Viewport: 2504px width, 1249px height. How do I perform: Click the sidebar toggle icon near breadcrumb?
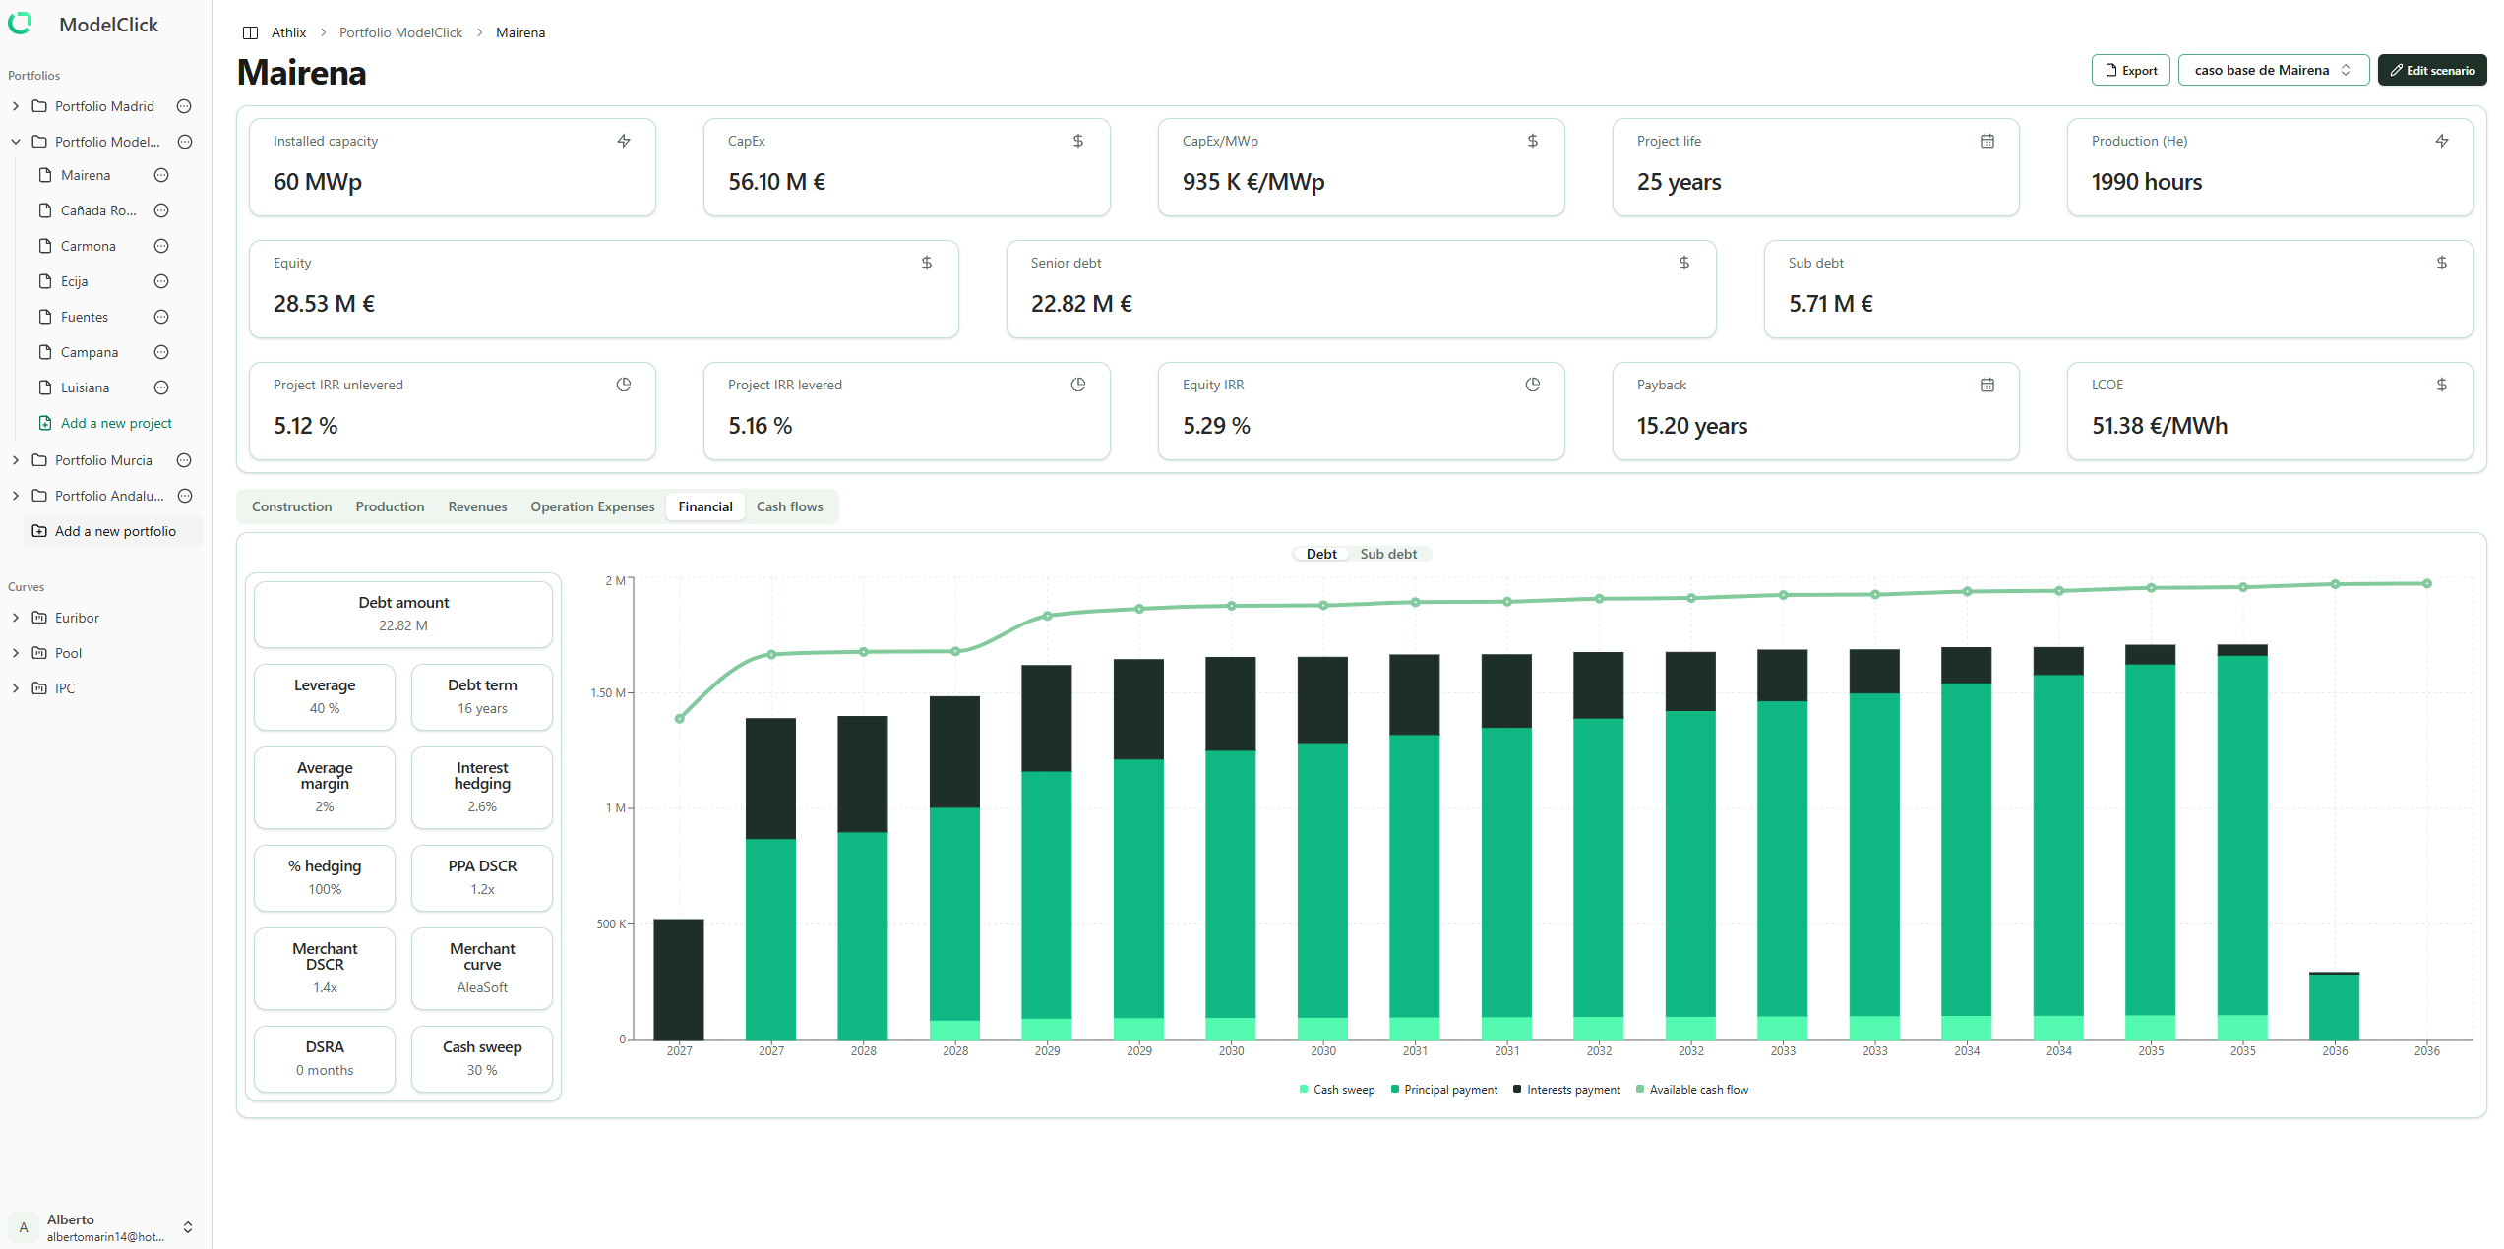(250, 32)
